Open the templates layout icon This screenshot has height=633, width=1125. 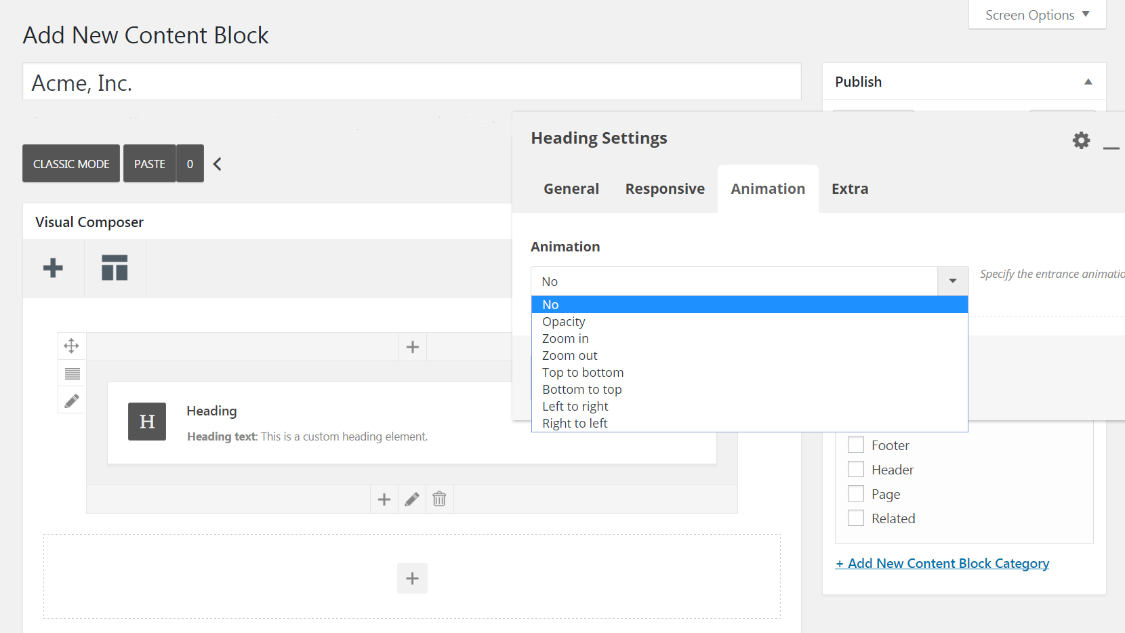[115, 268]
